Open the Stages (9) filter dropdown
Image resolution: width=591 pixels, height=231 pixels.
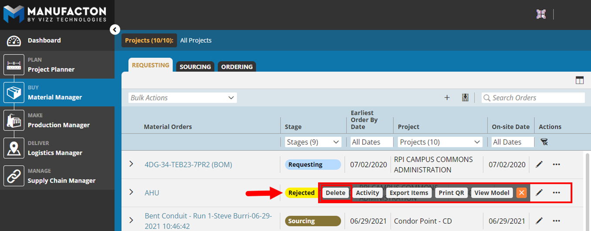313,142
